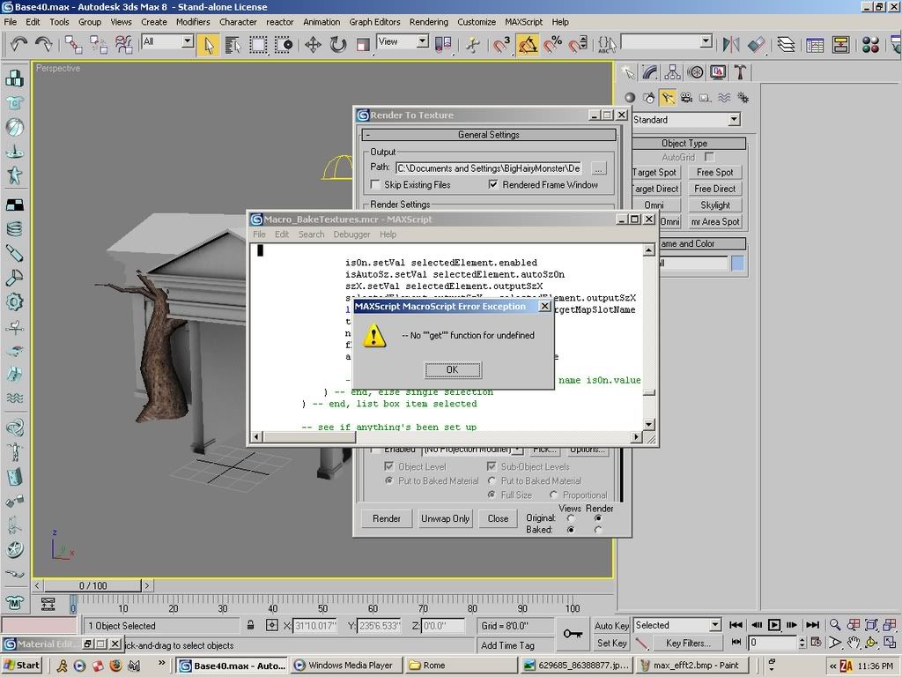Toggle the Sub-Object Levels checkbox
902x677 pixels.
click(x=492, y=466)
